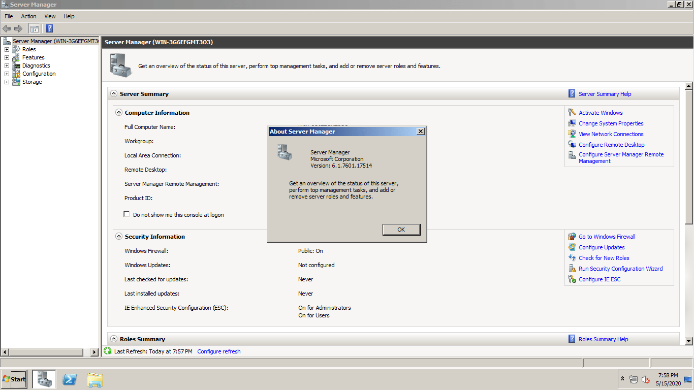The image size is (694, 390).
Task: Click the View Network Connections icon
Action: (x=572, y=134)
